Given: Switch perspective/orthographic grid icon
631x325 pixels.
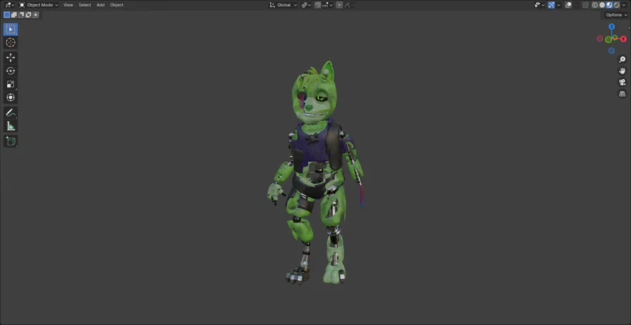Looking at the screenshot, I should pos(622,94).
